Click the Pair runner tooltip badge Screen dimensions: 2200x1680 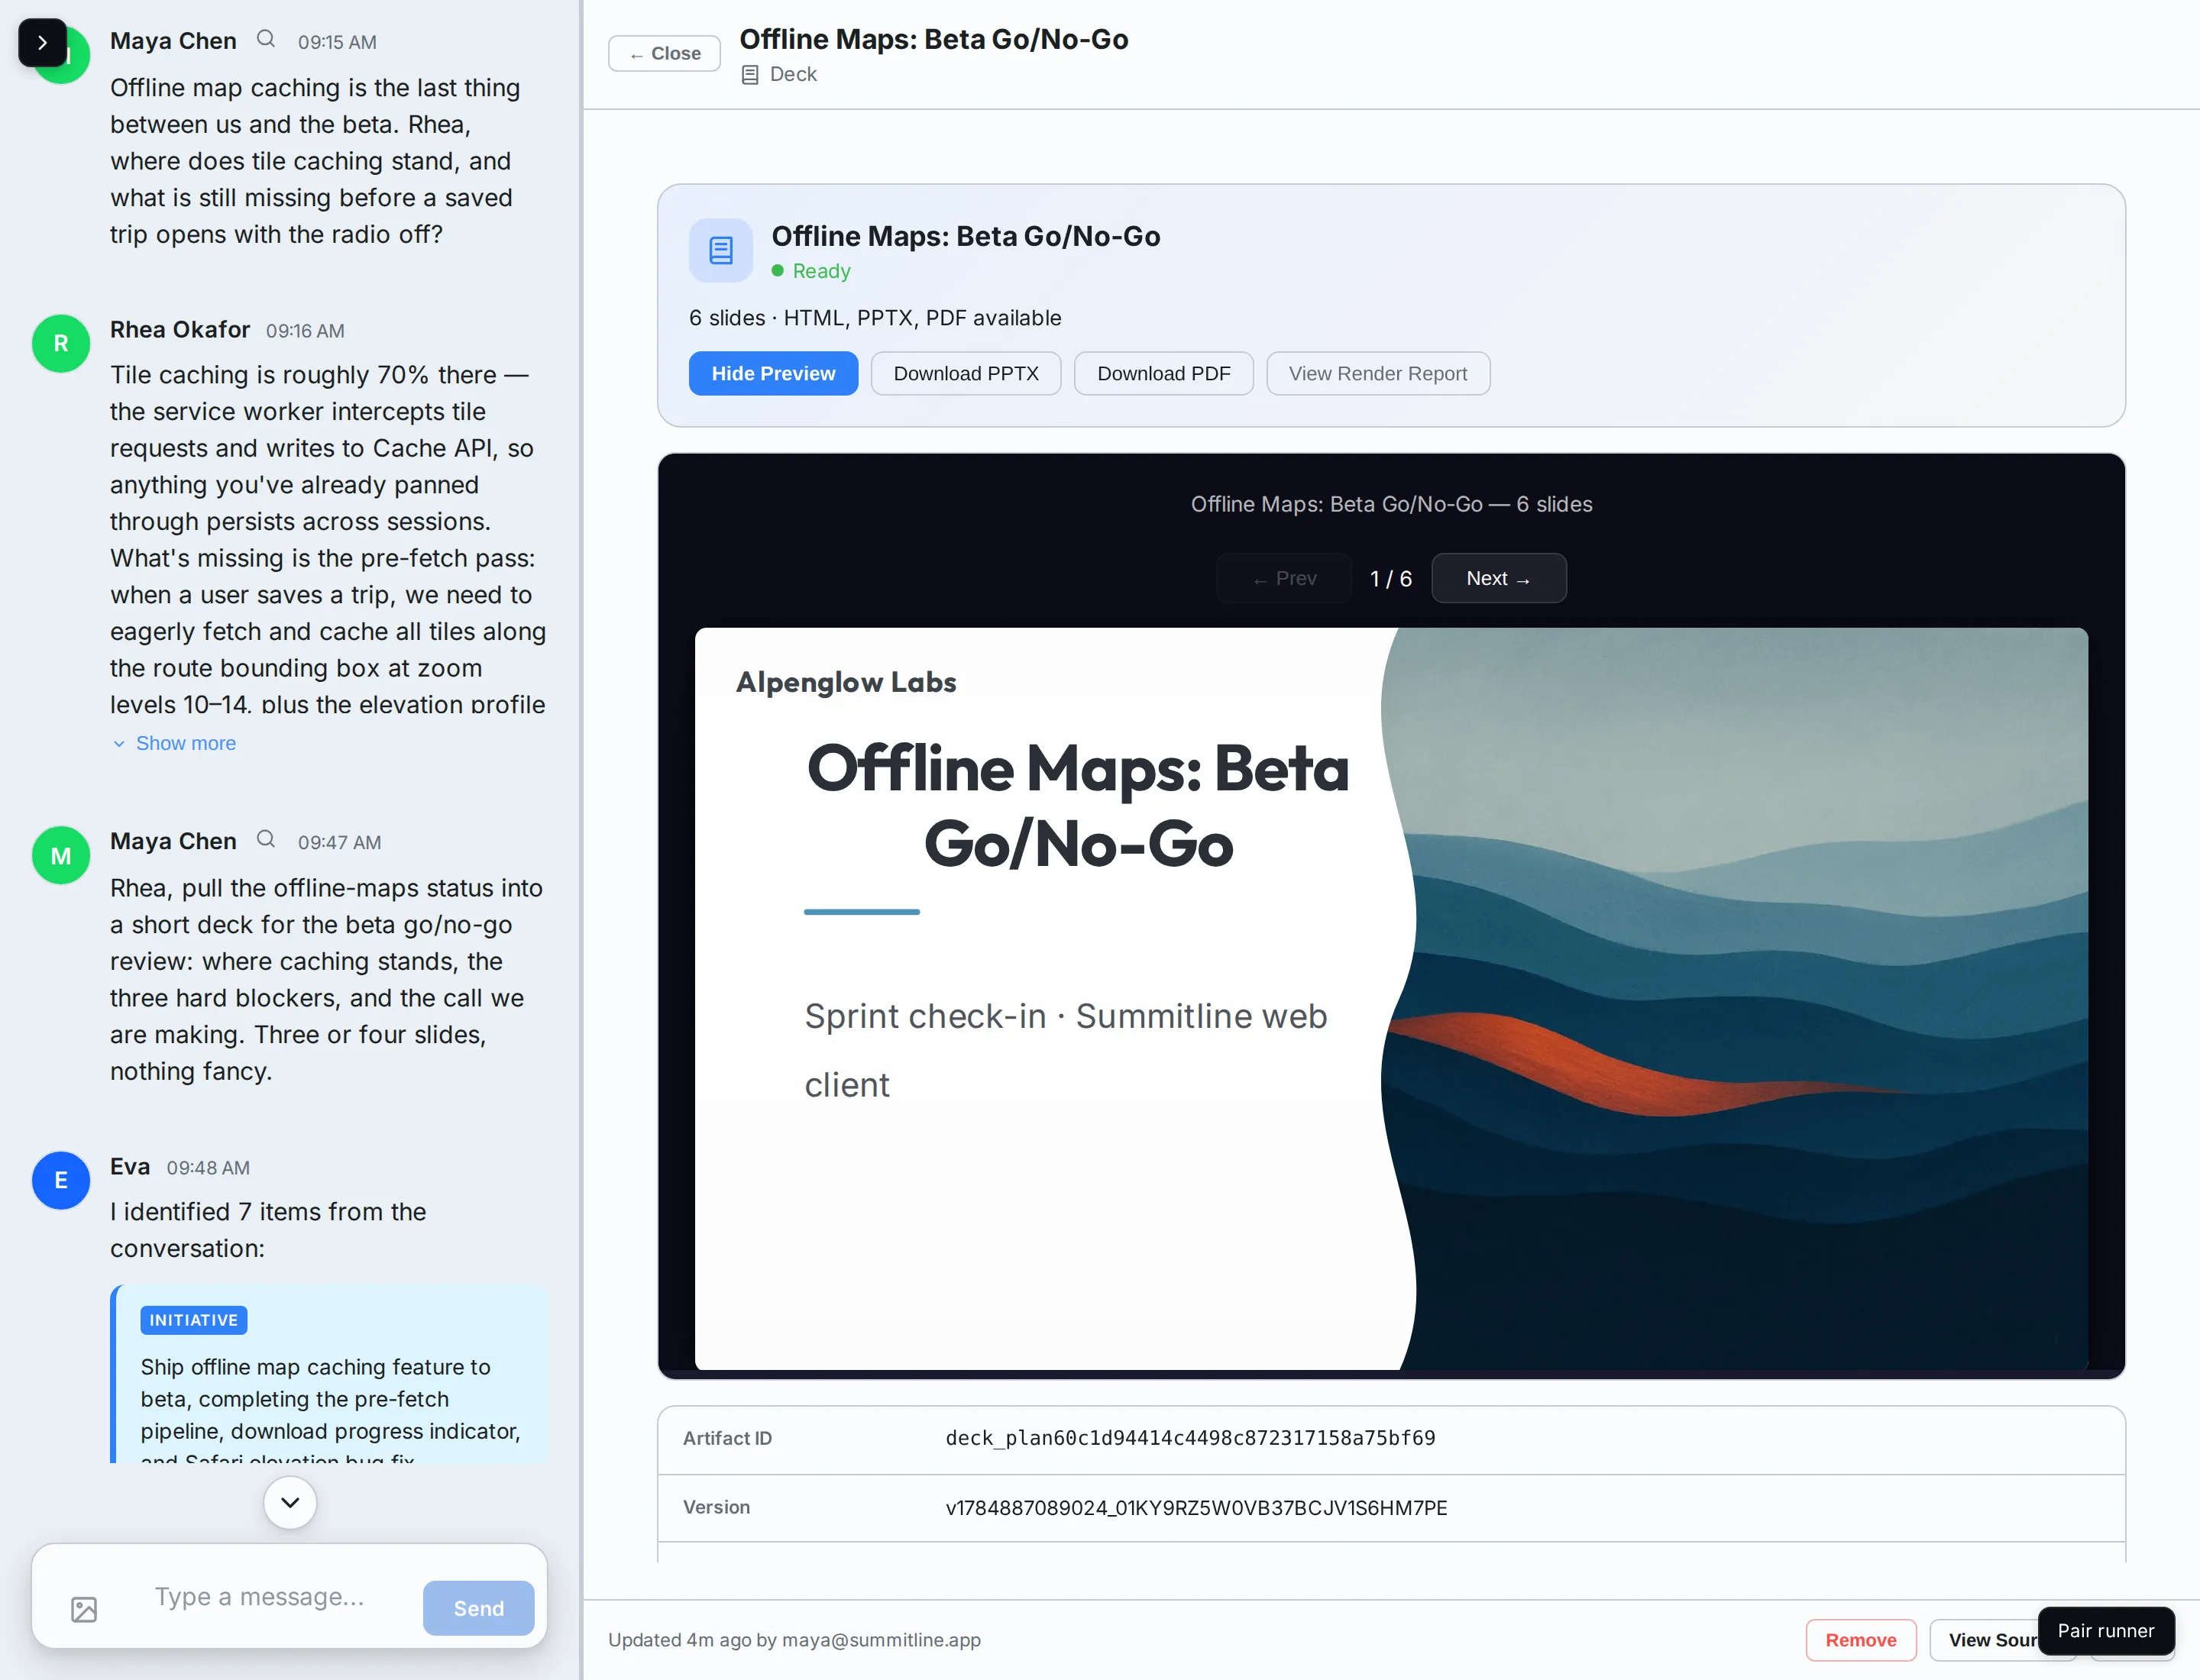tap(2106, 1631)
